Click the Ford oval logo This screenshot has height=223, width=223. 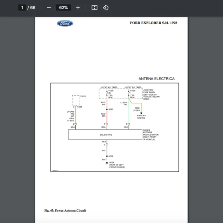coord(65,23)
